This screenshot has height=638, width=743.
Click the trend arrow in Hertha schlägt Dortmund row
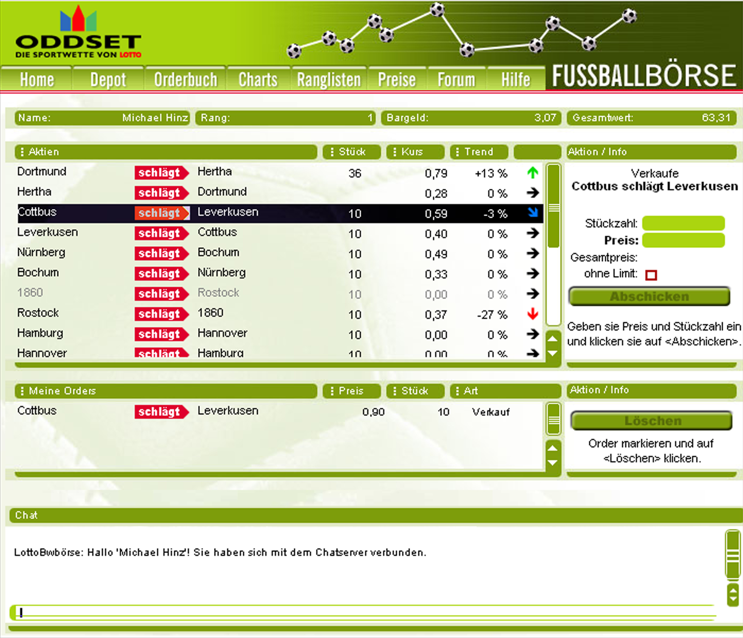533,193
